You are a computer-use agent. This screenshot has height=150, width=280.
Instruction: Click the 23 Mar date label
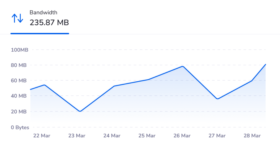pyautogui.click(x=77, y=136)
